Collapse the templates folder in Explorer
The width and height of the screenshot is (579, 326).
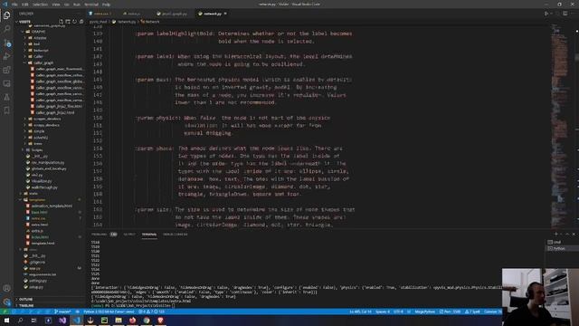point(37,199)
